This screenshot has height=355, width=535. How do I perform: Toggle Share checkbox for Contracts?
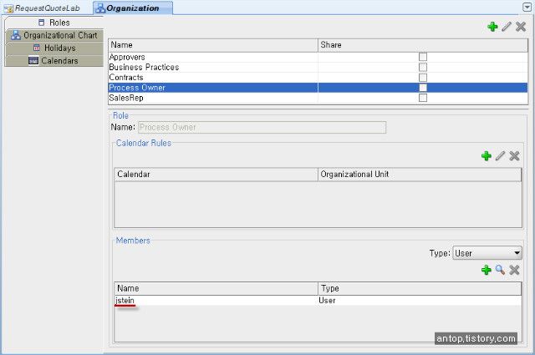click(x=423, y=78)
